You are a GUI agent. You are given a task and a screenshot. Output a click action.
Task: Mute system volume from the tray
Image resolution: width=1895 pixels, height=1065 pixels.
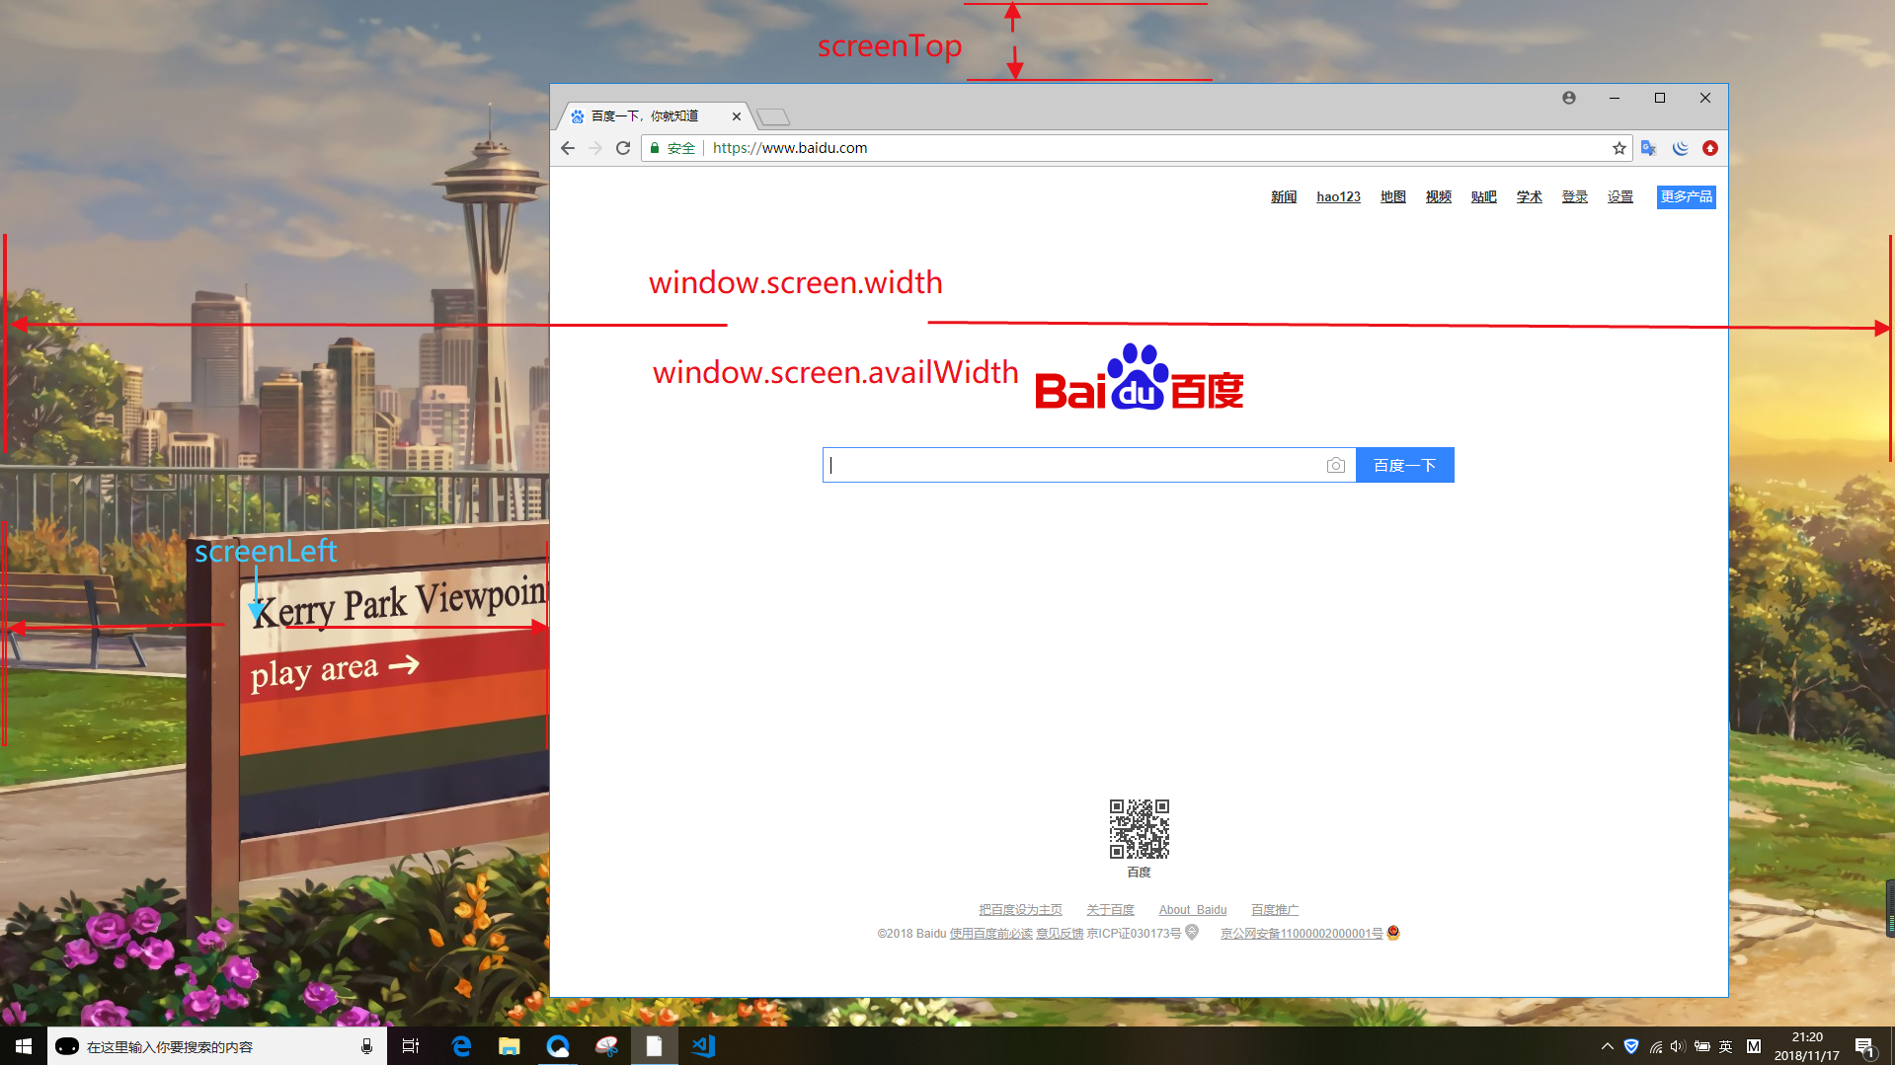1677,1046
